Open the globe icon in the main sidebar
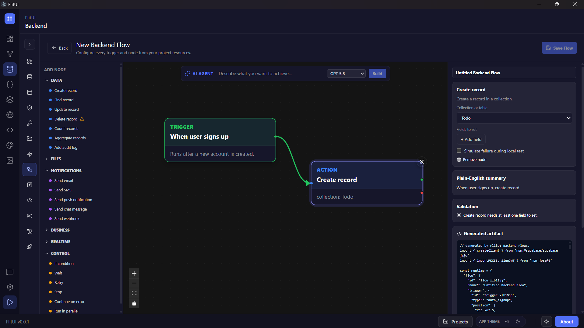Viewport: 584px width, 328px height. (10, 115)
